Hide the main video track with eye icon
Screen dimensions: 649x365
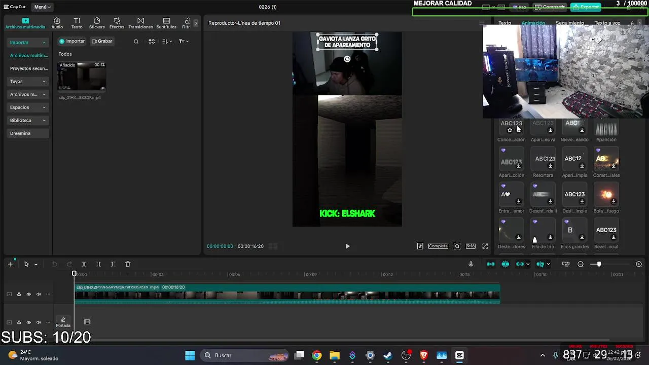(28, 295)
